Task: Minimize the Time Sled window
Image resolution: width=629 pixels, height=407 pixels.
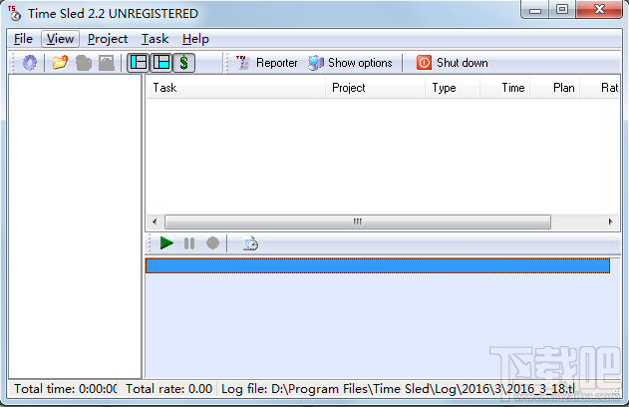Action: (535, 10)
